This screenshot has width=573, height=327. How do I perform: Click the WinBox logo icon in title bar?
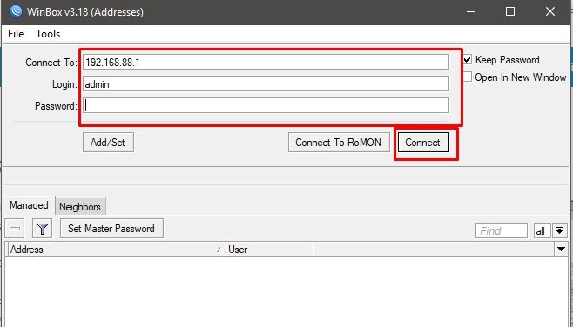point(16,11)
